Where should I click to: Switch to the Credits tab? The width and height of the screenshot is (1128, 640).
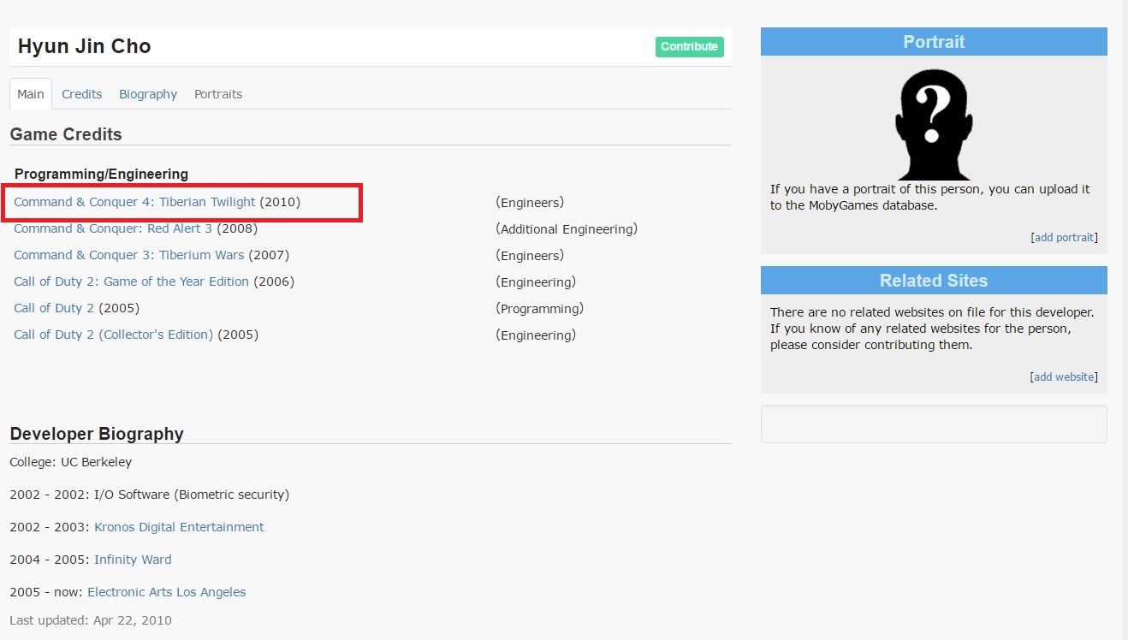(82, 94)
